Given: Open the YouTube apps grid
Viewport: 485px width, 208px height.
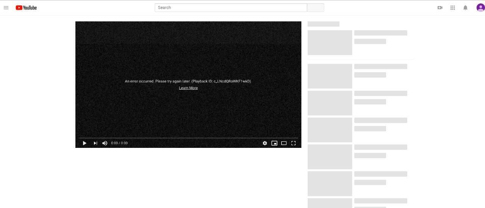Looking at the screenshot, I should click(x=452, y=8).
